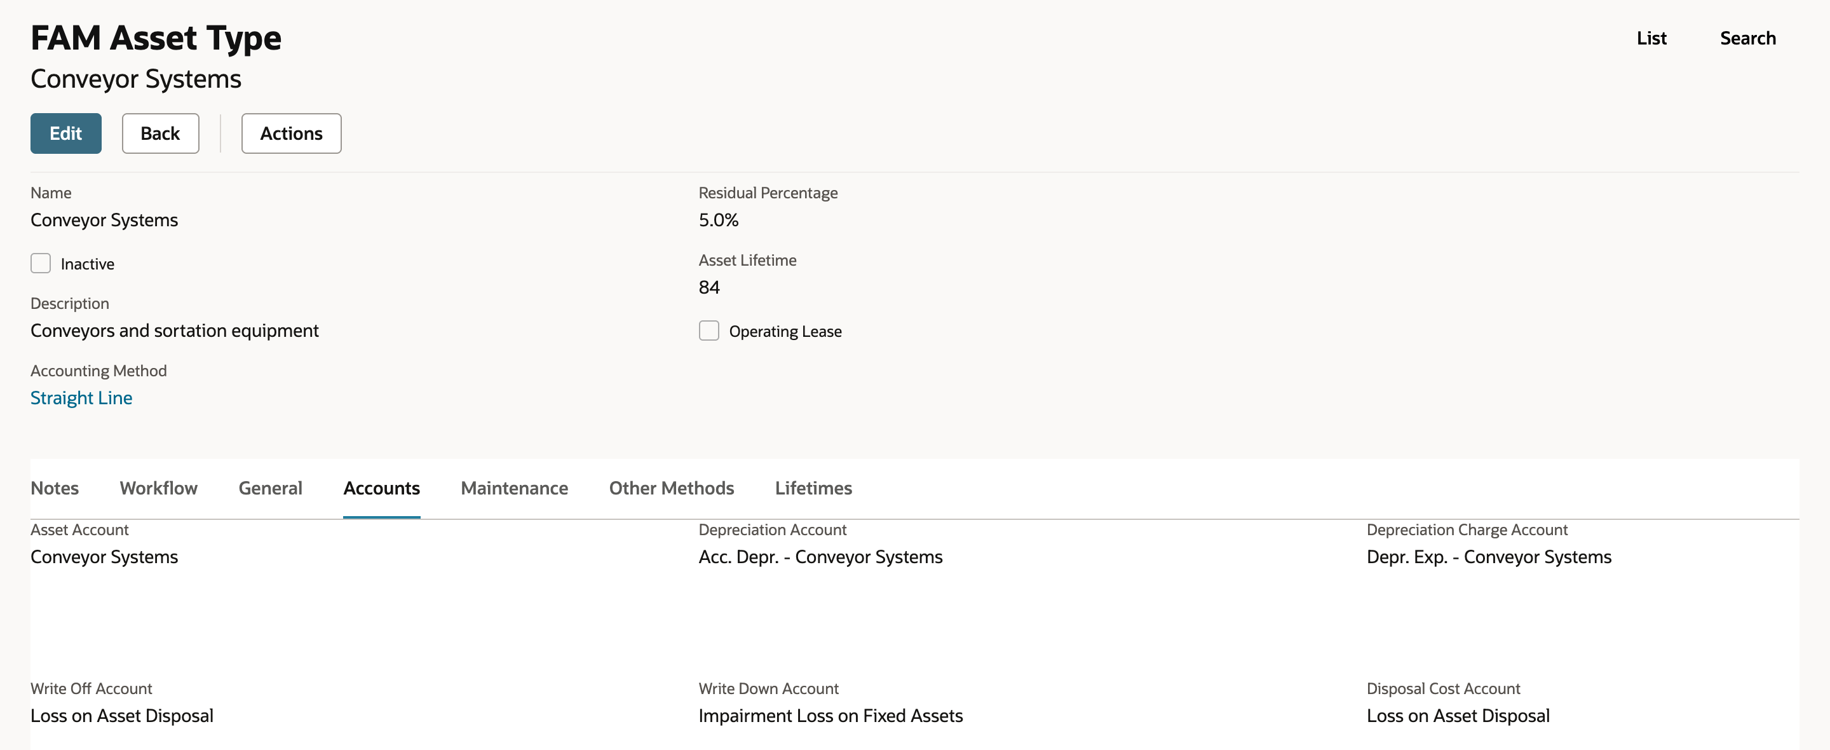
Task: Switch to the Maintenance tab
Action: pos(514,488)
